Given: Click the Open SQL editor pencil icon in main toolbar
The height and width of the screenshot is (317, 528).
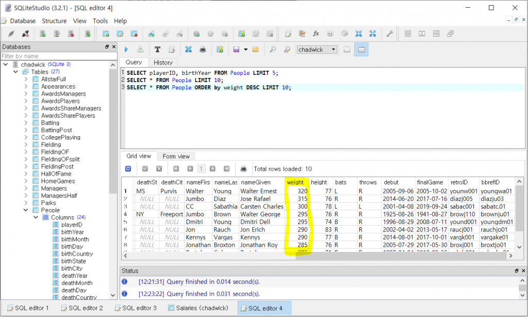Looking at the screenshot, I should click(288, 34).
